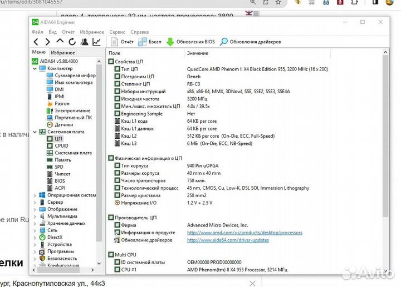
Task: Open the aida64.com driver-updates link
Action: pos(228,240)
